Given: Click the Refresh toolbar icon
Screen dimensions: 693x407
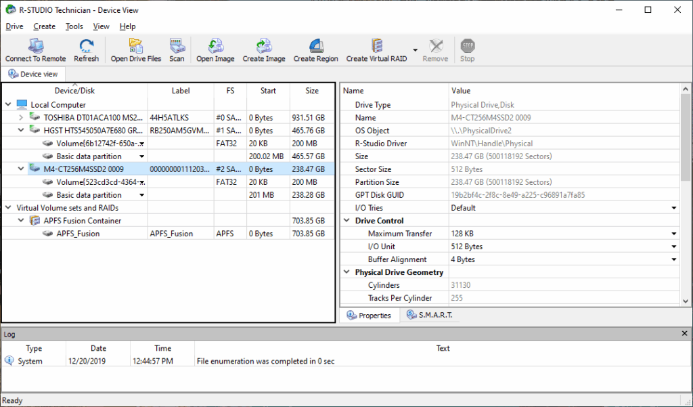Looking at the screenshot, I should click(86, 45).
